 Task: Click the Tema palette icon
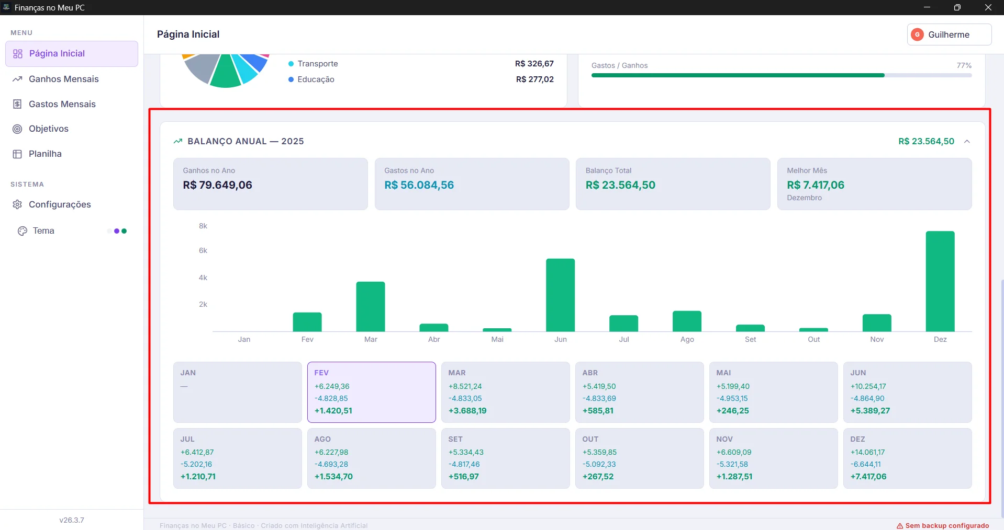(x=23, y=231)
